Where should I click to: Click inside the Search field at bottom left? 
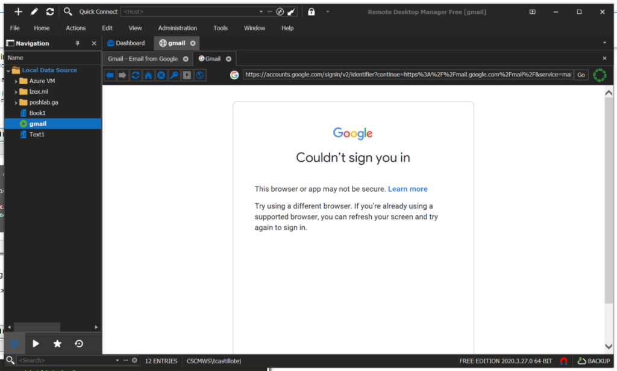60,361
